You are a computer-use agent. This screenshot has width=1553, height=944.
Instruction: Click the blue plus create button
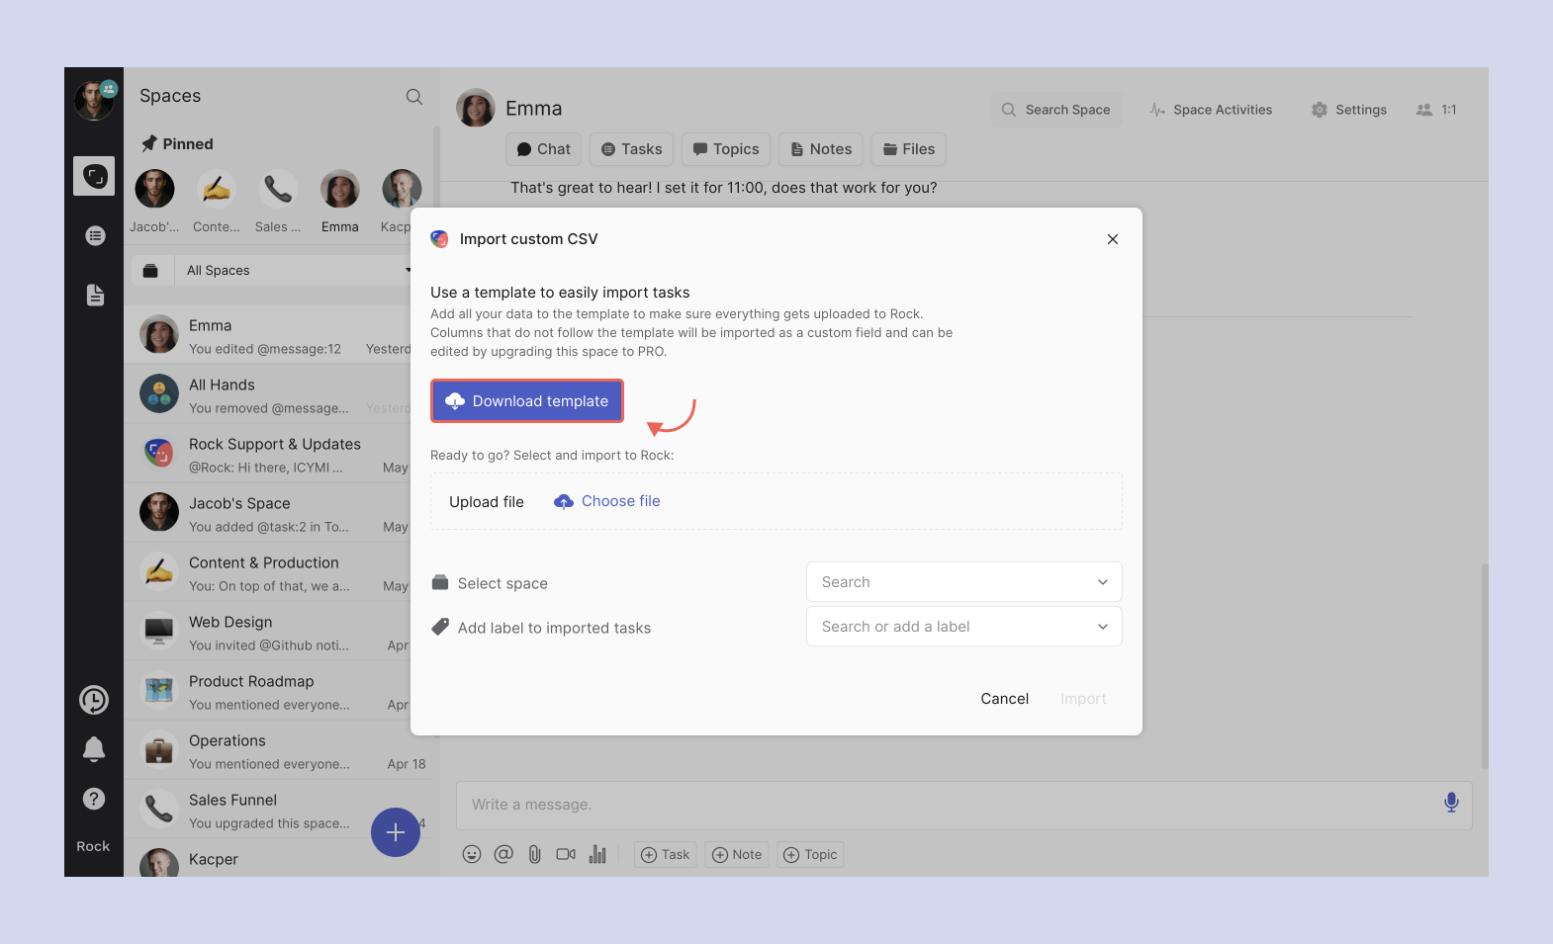pyautogui.click(x=396, y=832)
